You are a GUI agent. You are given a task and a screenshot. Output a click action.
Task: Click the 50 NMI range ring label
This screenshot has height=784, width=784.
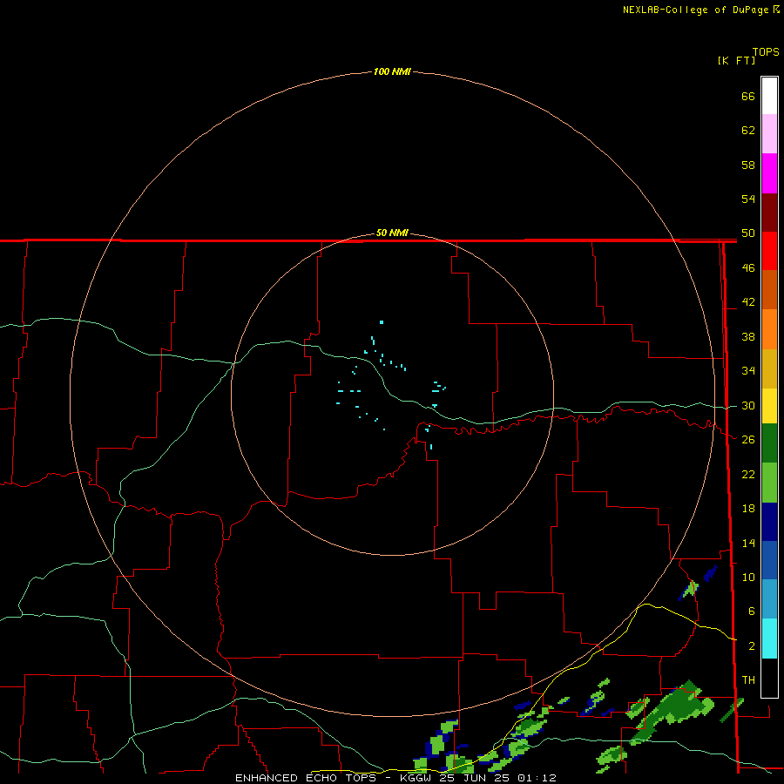[x=392, y=233]
